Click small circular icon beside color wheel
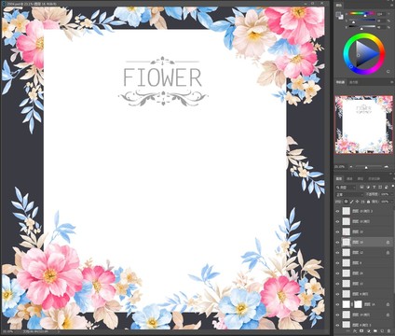Viewport: 395px width, 336px height. [388, 72]
